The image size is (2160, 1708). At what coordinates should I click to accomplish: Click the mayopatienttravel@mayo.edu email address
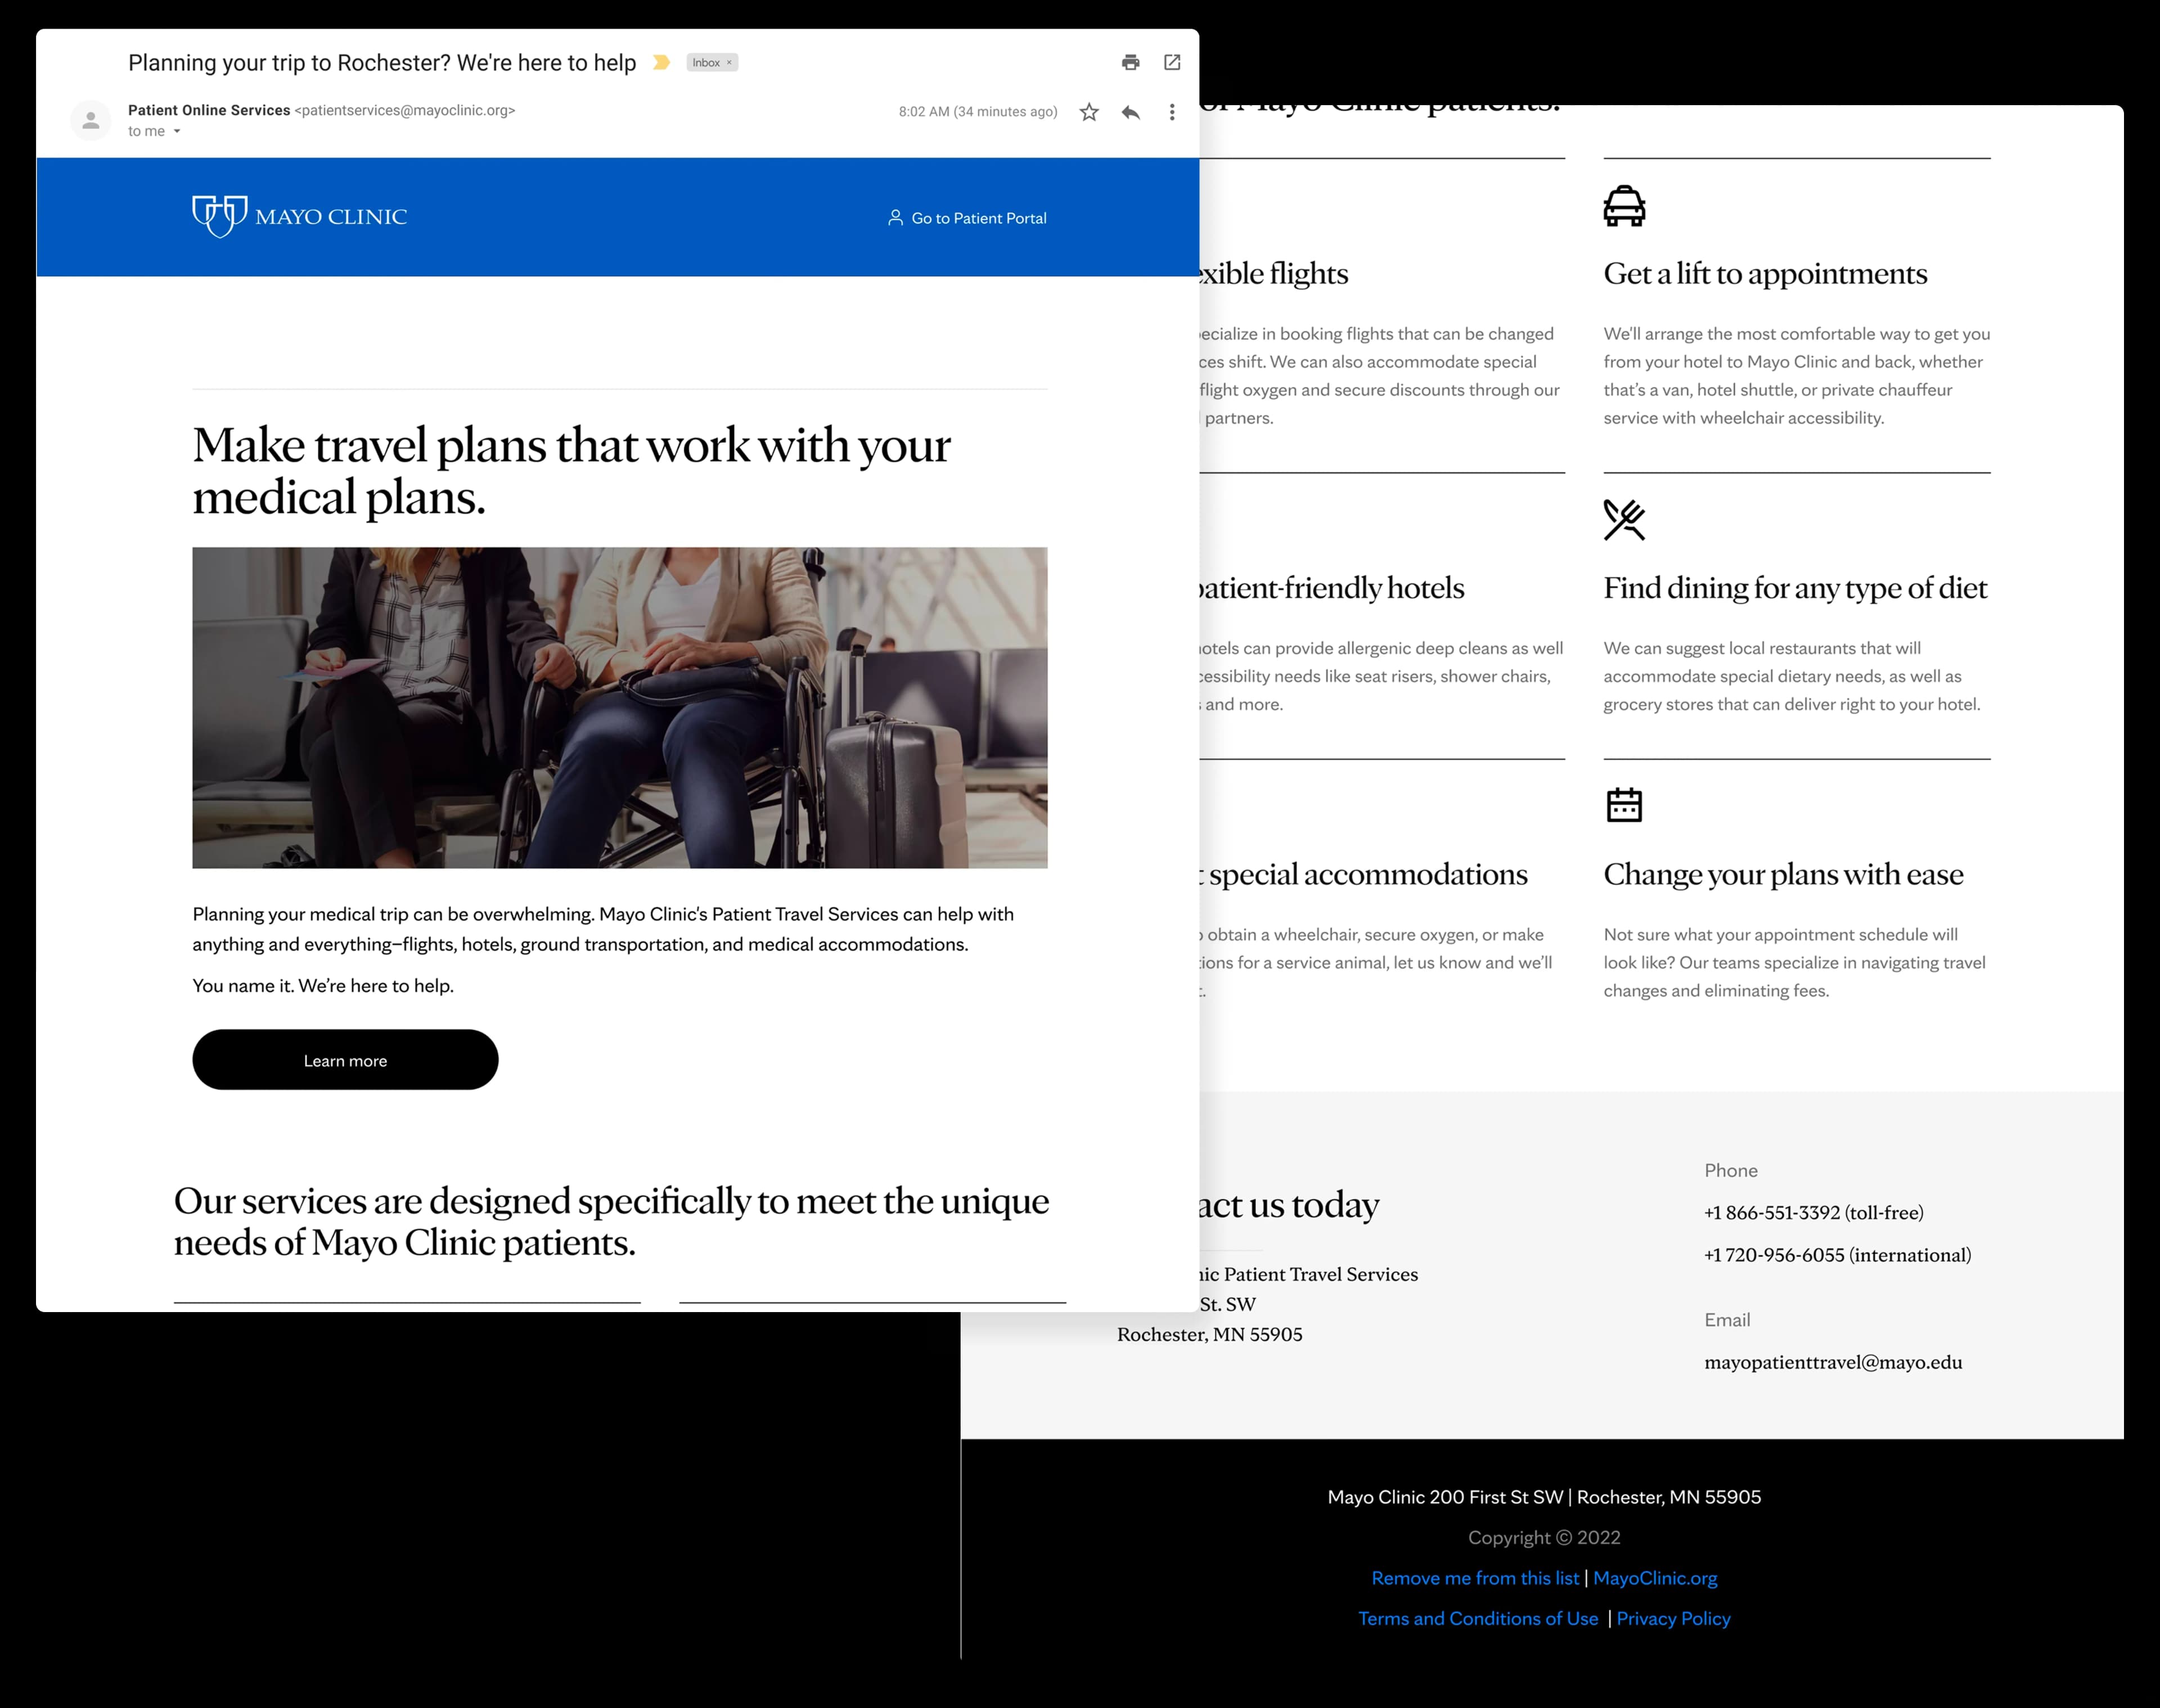coord(1833,1362)
